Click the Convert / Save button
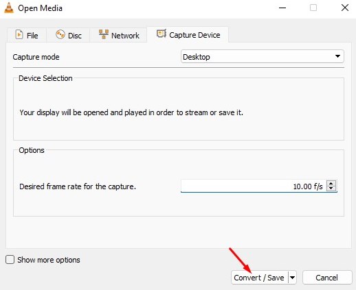This screenshot has width=356, height=290. pyautogui.click(x=260, y=278)
